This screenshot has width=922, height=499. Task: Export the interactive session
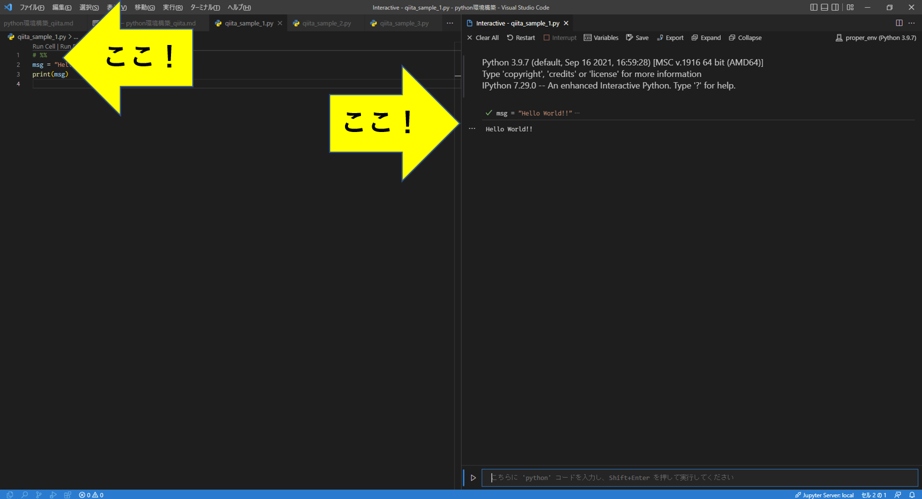[670, 37]
